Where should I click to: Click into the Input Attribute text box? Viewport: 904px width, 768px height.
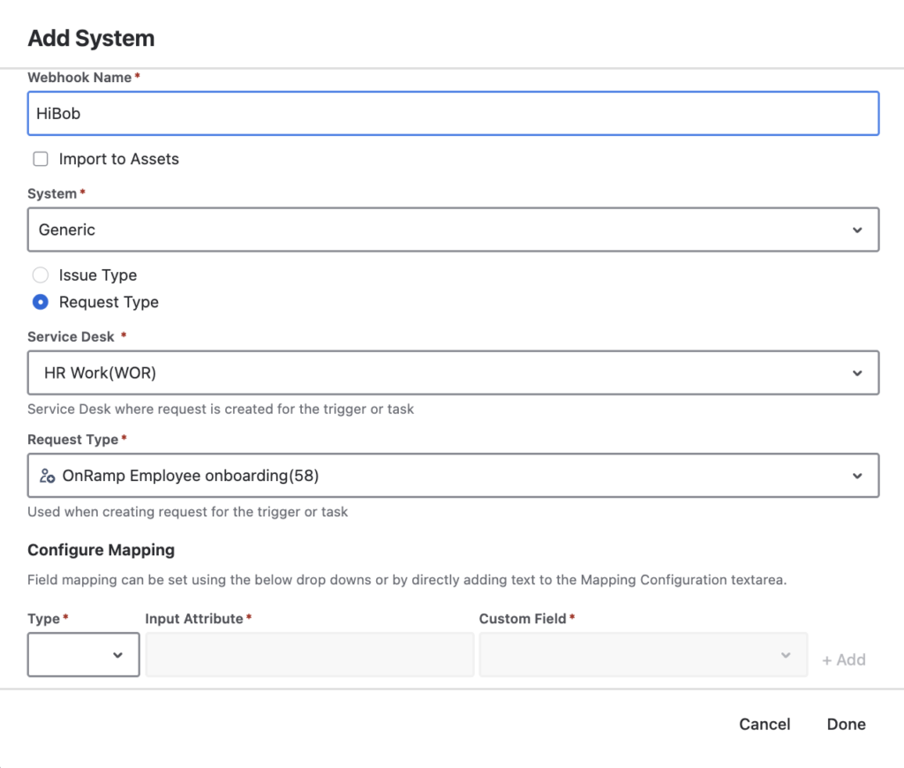point(309,655)
